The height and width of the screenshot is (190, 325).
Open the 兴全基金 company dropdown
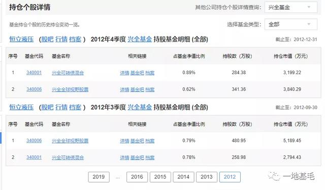[291, 8]
